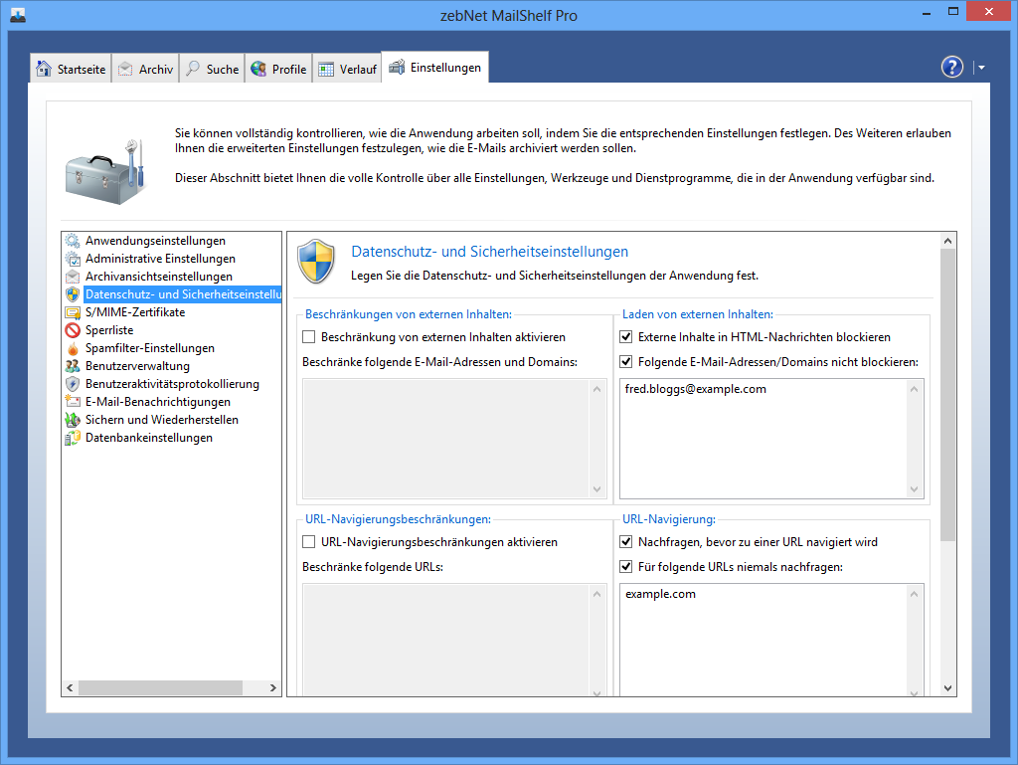Click the large toolbox image in header
1018x765 pixels.
click(x=105, y=171)
